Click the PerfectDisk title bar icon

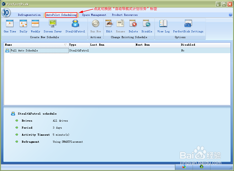point(3,4)
